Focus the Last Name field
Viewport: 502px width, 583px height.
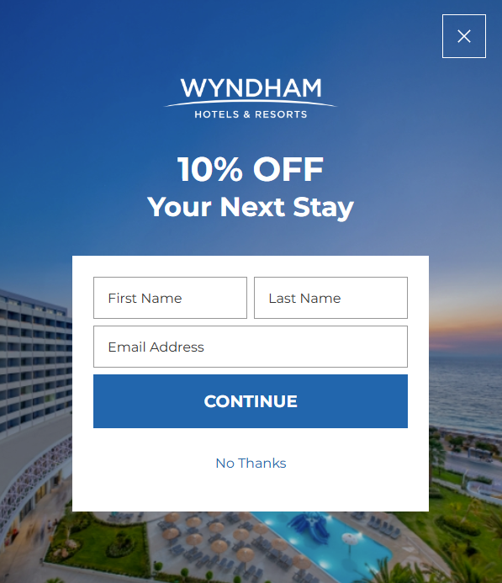pyautogui.click(x=330, y=298)
